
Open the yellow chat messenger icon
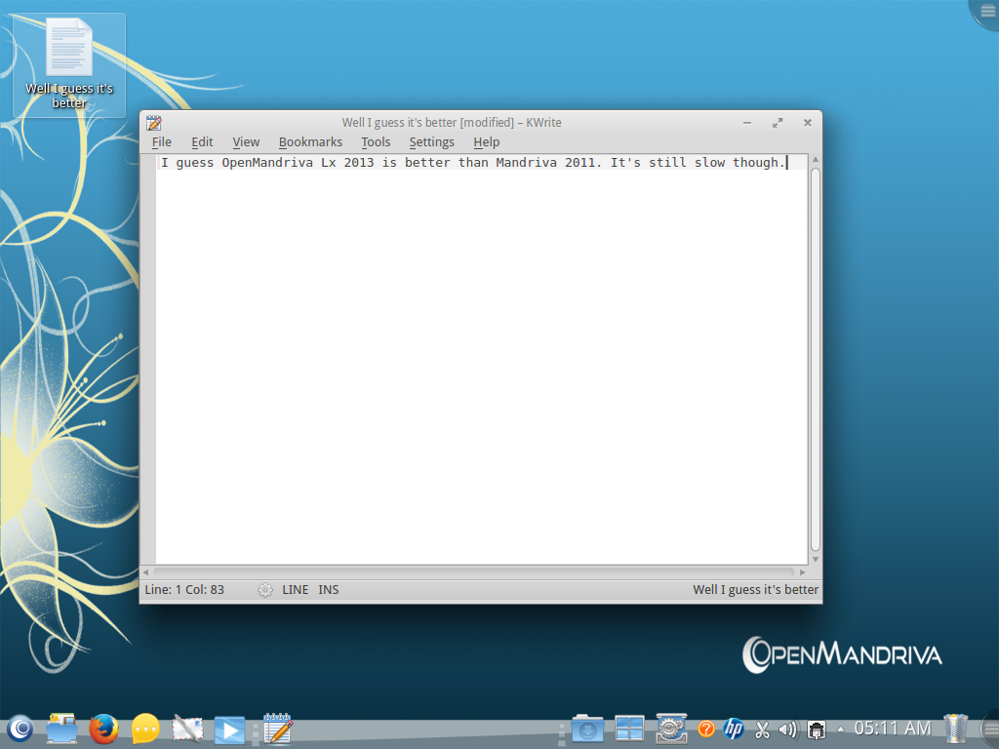[145, 729]
